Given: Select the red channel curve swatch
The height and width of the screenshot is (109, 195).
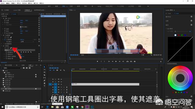Looking at the screenshot, I should (x=179, y=35).
